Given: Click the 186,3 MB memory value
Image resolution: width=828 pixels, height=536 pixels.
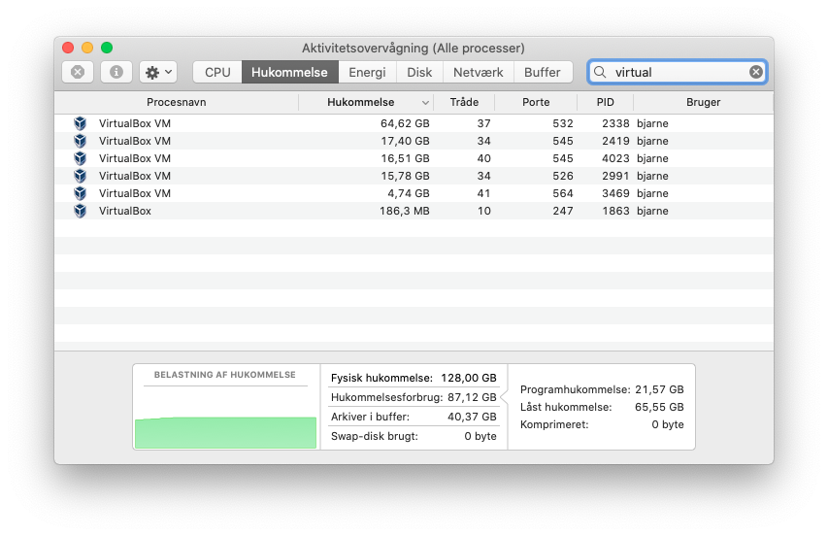Looking at the screenshot, I should tap(405, 211).
